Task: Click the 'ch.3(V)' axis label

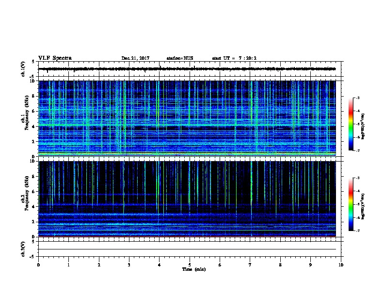Action: tap(23, 249)
